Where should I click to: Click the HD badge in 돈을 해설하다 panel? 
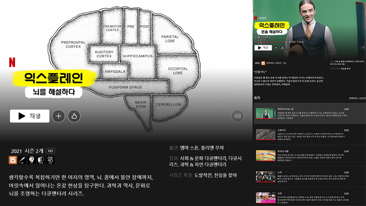pyautogui.click(x=285, y=63)
